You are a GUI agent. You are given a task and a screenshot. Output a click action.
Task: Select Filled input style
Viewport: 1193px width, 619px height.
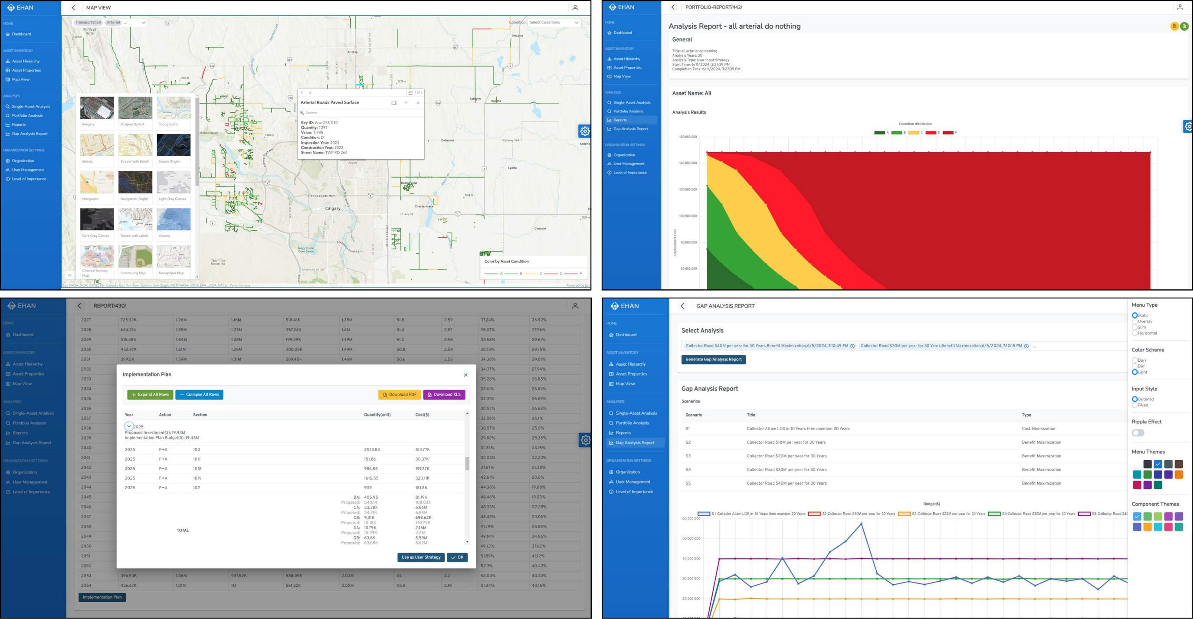(x=1134, y=405)
